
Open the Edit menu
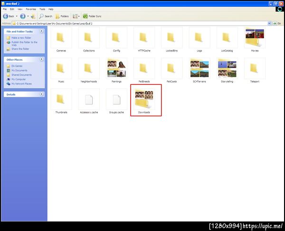pyautogui.click(x=12, y=9)
